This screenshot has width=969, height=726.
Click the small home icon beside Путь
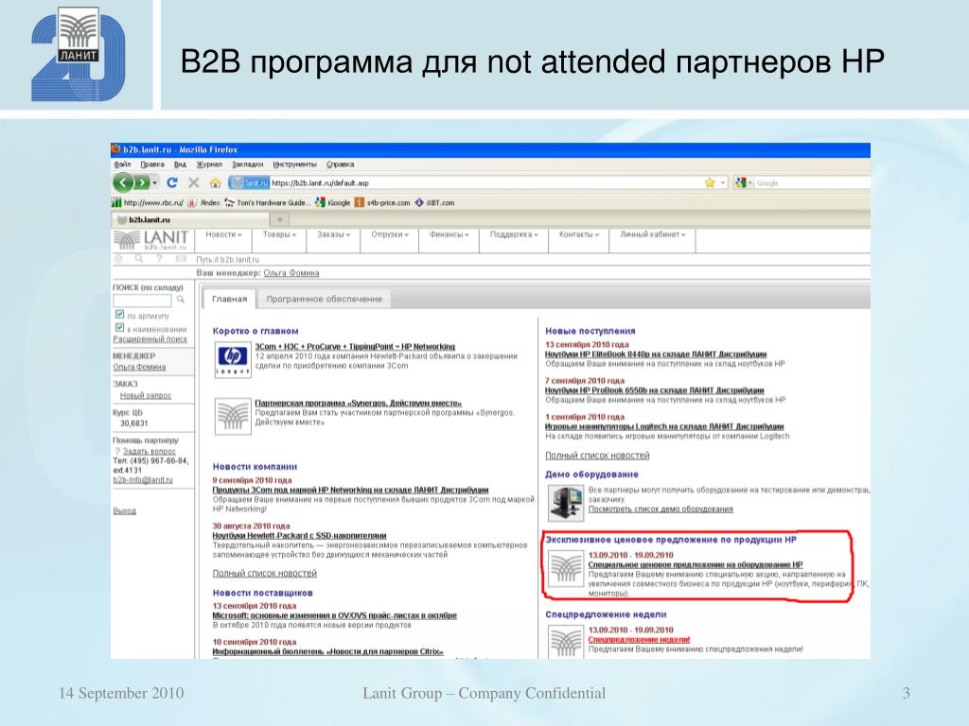coord(118,259)
